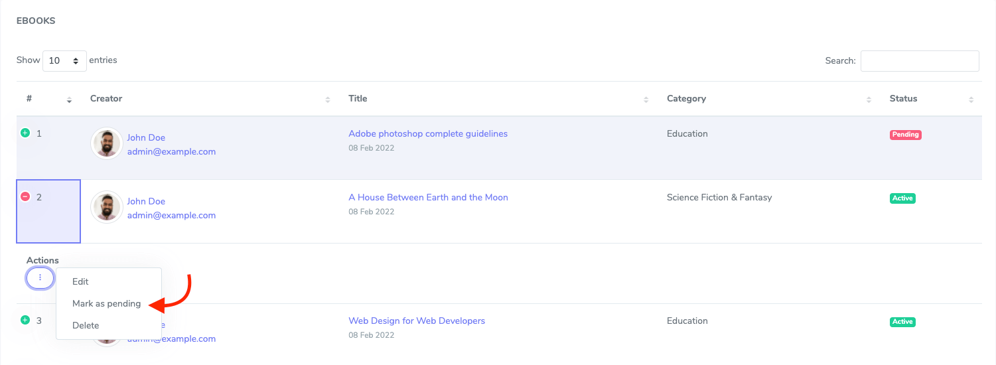Choose Edit from the actions menu
The height and width of the screenshot is (365, 996).
(80, 281)
